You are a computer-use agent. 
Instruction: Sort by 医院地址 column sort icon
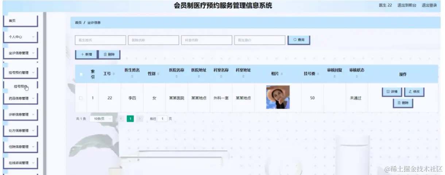coord(199,76)
